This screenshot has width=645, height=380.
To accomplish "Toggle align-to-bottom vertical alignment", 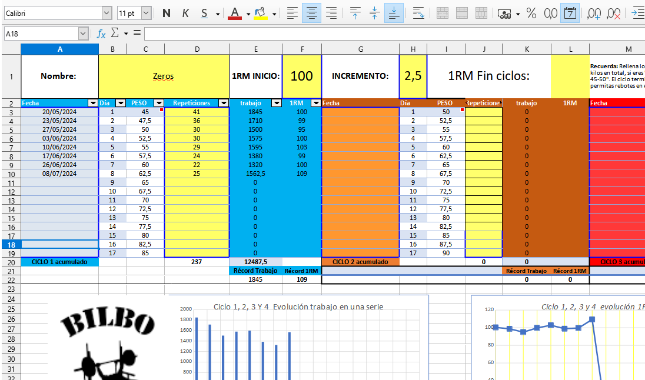I will [x=394, y=13].
